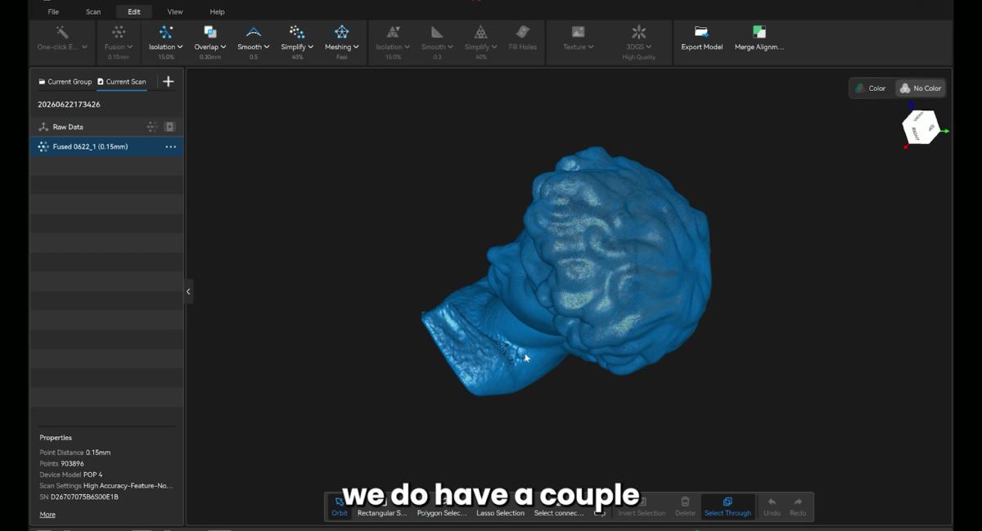The width and height of the screenshot is (982, 531).
Task: Click the point cloud icon in Raw Data row
Action: click(x=152, y=127)
